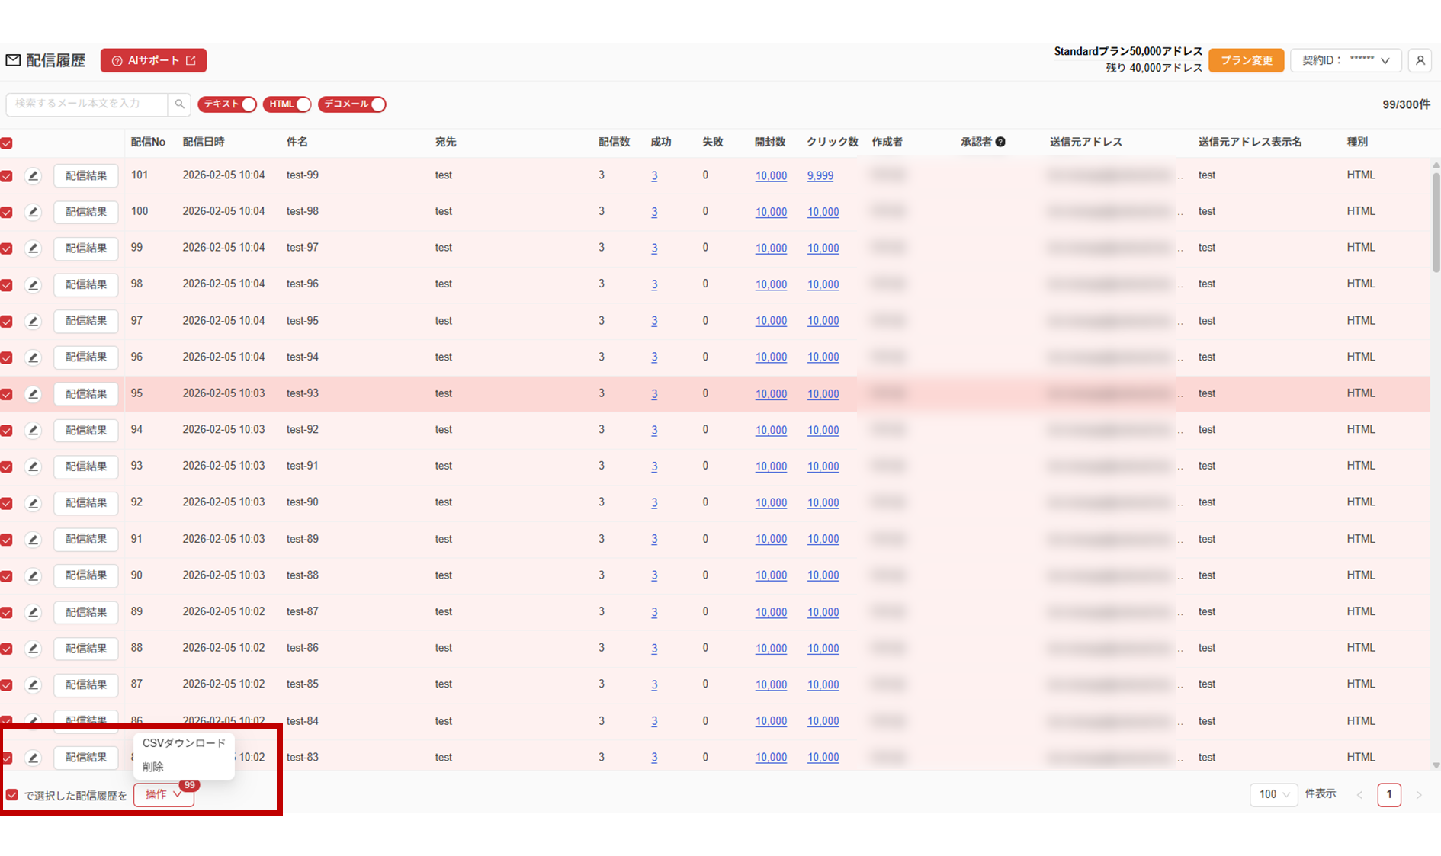This screenshot has height=856, width=1441.
Task: Toggle the デコメール filter switch
Action: pyautogui.click(x=351, y=104)
